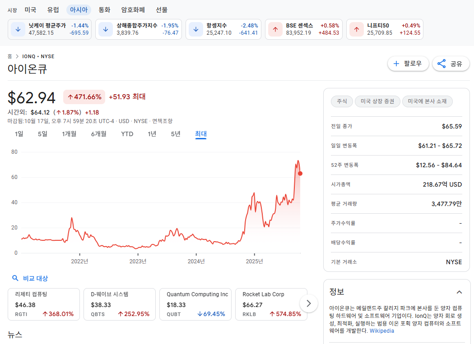The image size is (474, 344).
Task: Open the Rocket Lab Corp RKLB card
Action: 271,304
